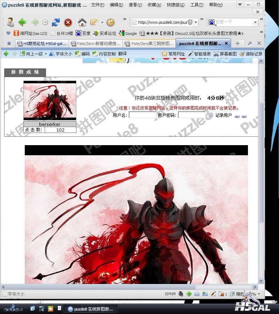Open the browsing history clock icon
Viewport: 279px width, 314px height.
coord(111,23)
